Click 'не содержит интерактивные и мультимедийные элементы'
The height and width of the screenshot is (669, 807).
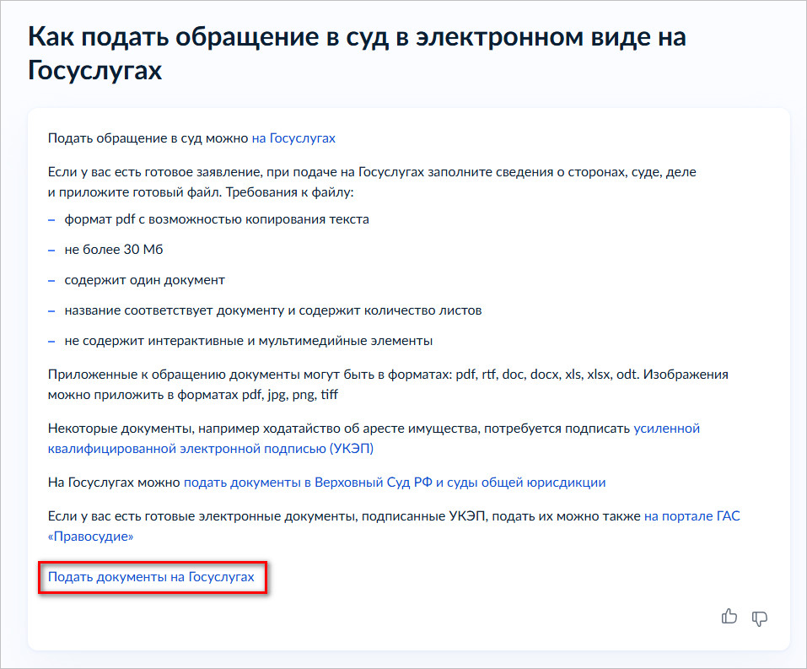(x=249, y=341)
